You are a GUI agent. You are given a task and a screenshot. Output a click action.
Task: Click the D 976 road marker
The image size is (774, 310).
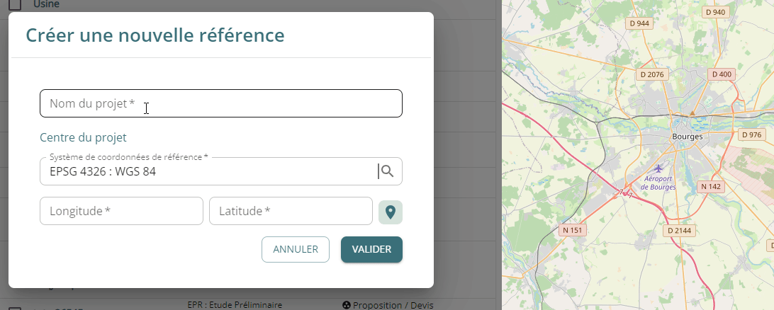pyautogui.click(x=750, y=134)
